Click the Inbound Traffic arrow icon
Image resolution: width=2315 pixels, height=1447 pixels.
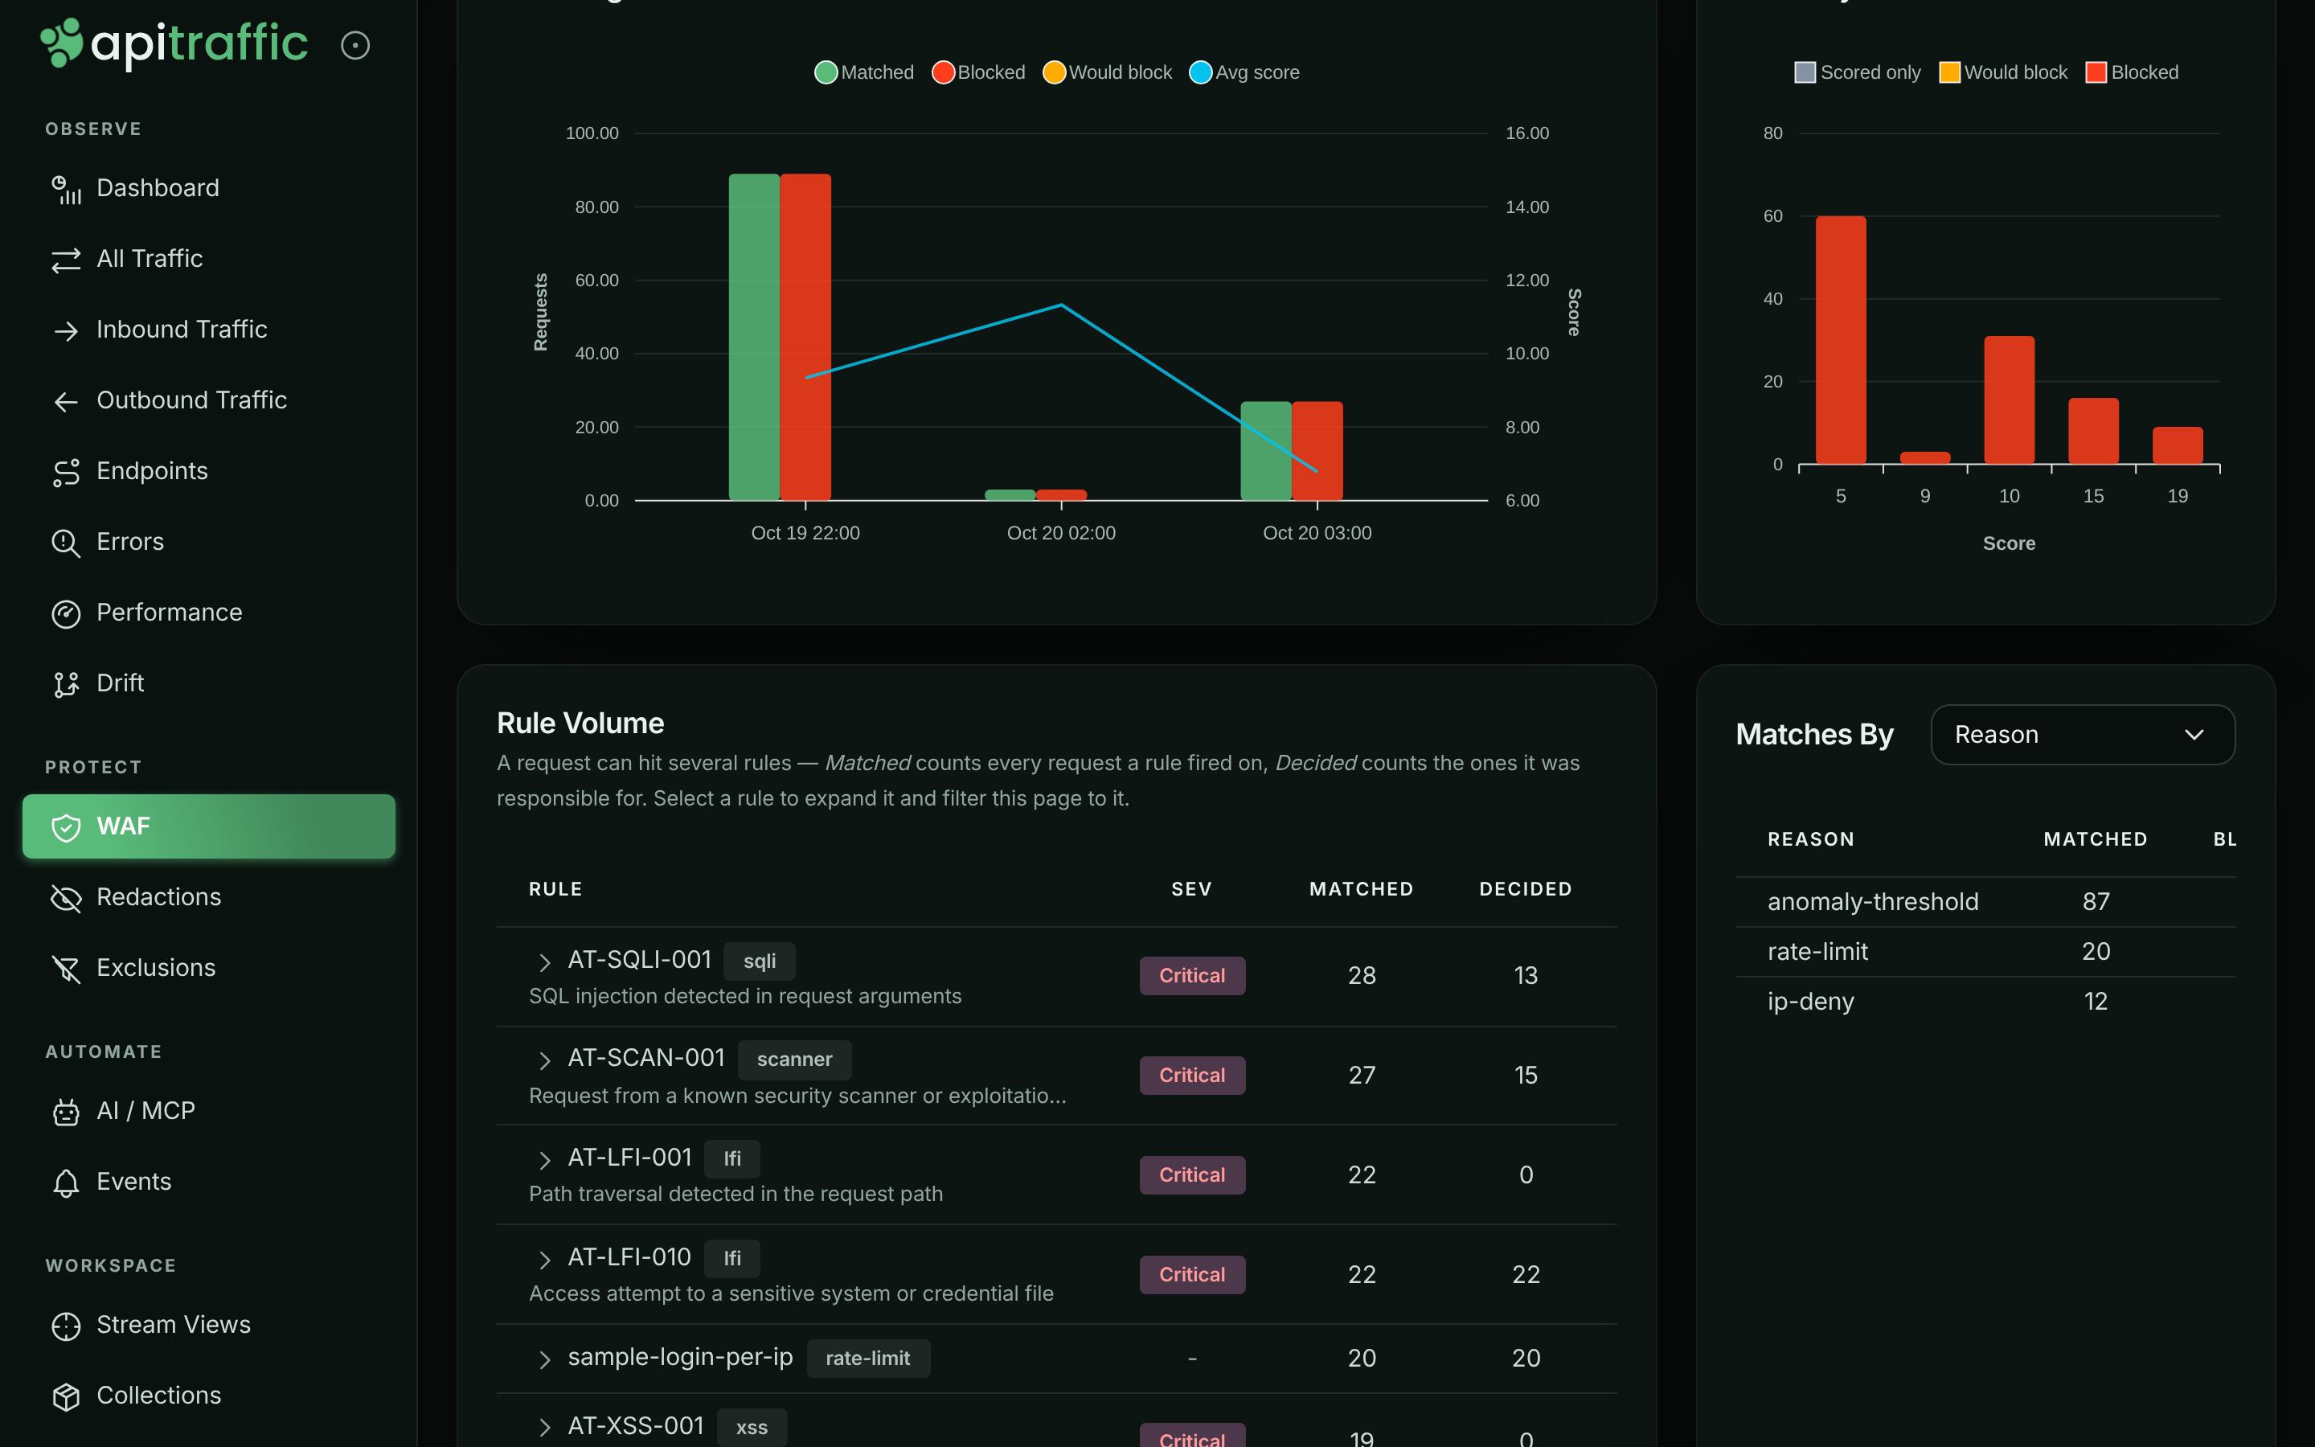66,330
